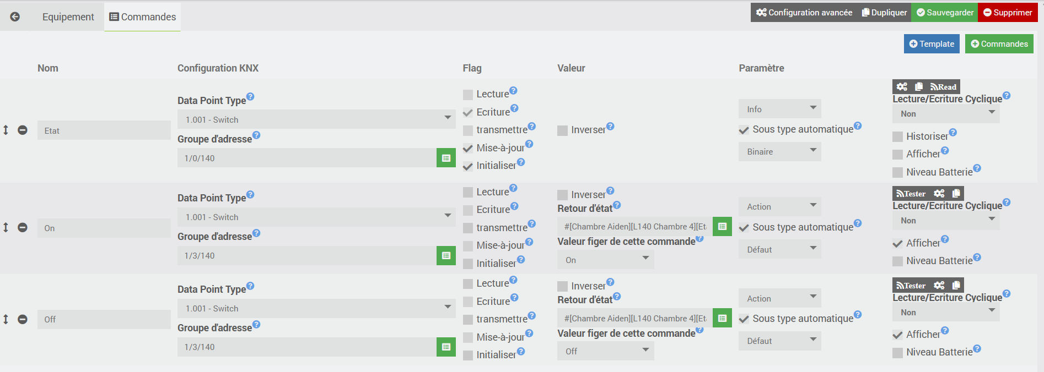Viewport: 1044px width, 372px height.
Task: Open gears settings for the On command
Action: coord(939,193)
